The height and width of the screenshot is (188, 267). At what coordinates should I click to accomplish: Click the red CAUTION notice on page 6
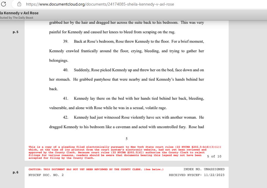[x=96, y=170]
